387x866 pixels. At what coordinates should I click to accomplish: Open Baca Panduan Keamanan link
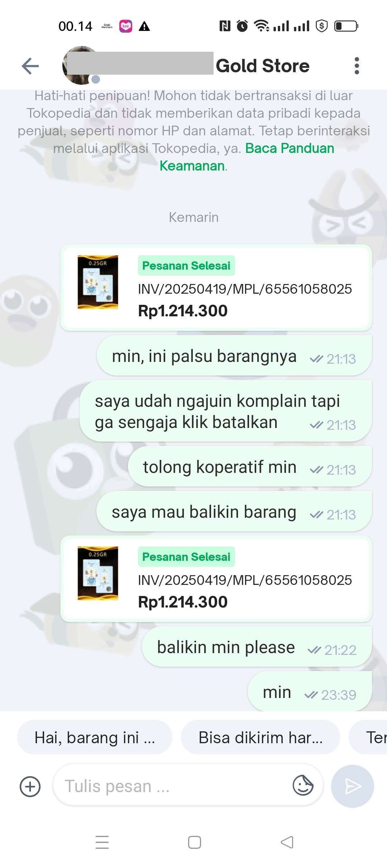click(247, 157)
